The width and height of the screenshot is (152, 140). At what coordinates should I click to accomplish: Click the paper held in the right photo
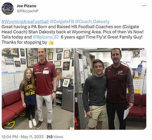click(127, 113)
